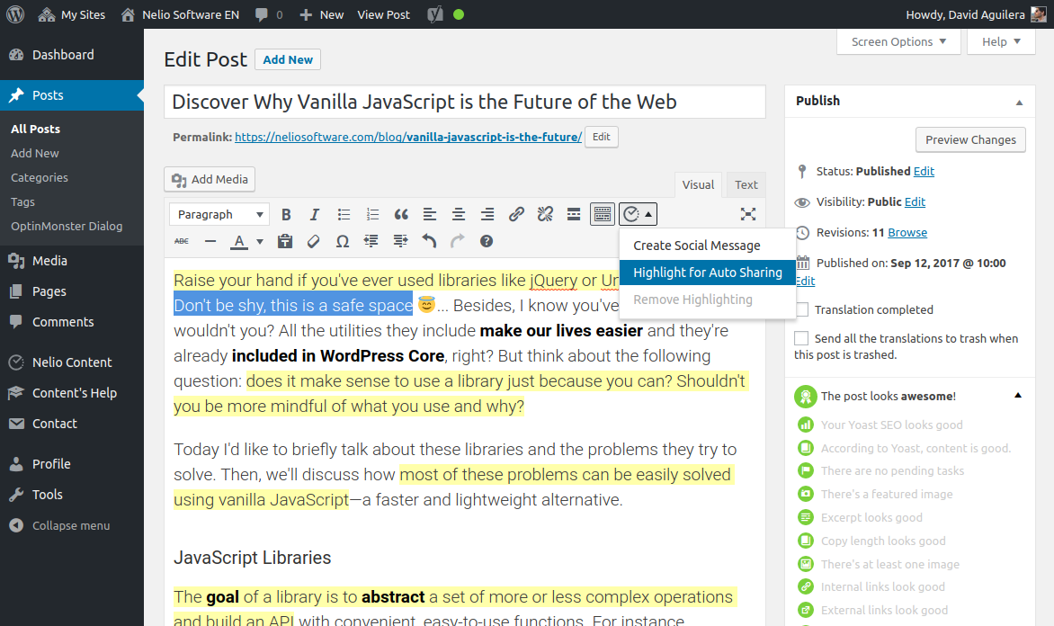Align text right

coord(487,214)
